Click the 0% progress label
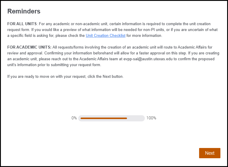The width and height of the screenshot is (228, 167). click(x=74, y=118)
